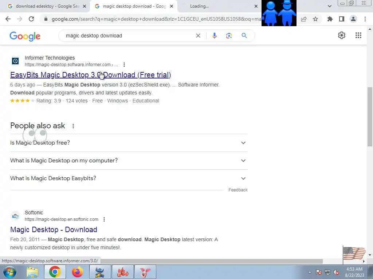The image size is (373, 279).
Task: Open the Windows Start menu
Action: (10, 272)
